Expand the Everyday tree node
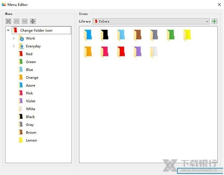224x175 pixels. coord(14,46)
